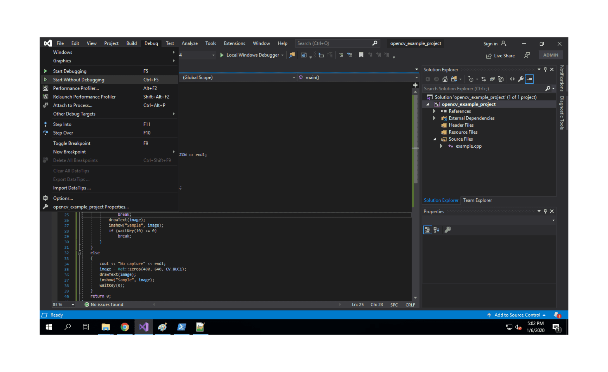Screen dimensions: 608x372
Task: Select Alphabetical sort in the Properties panel
Action: pyautogui.click(x=437, y=230)
